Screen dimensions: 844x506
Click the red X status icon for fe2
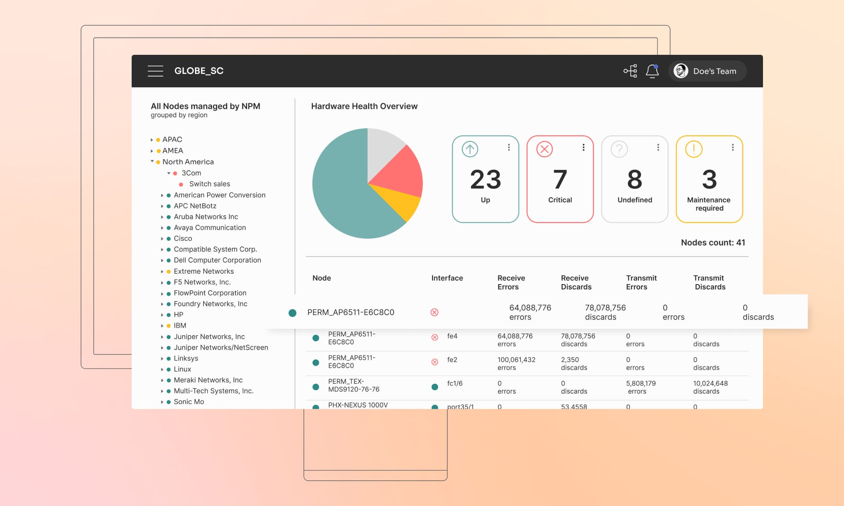point(435,362)
